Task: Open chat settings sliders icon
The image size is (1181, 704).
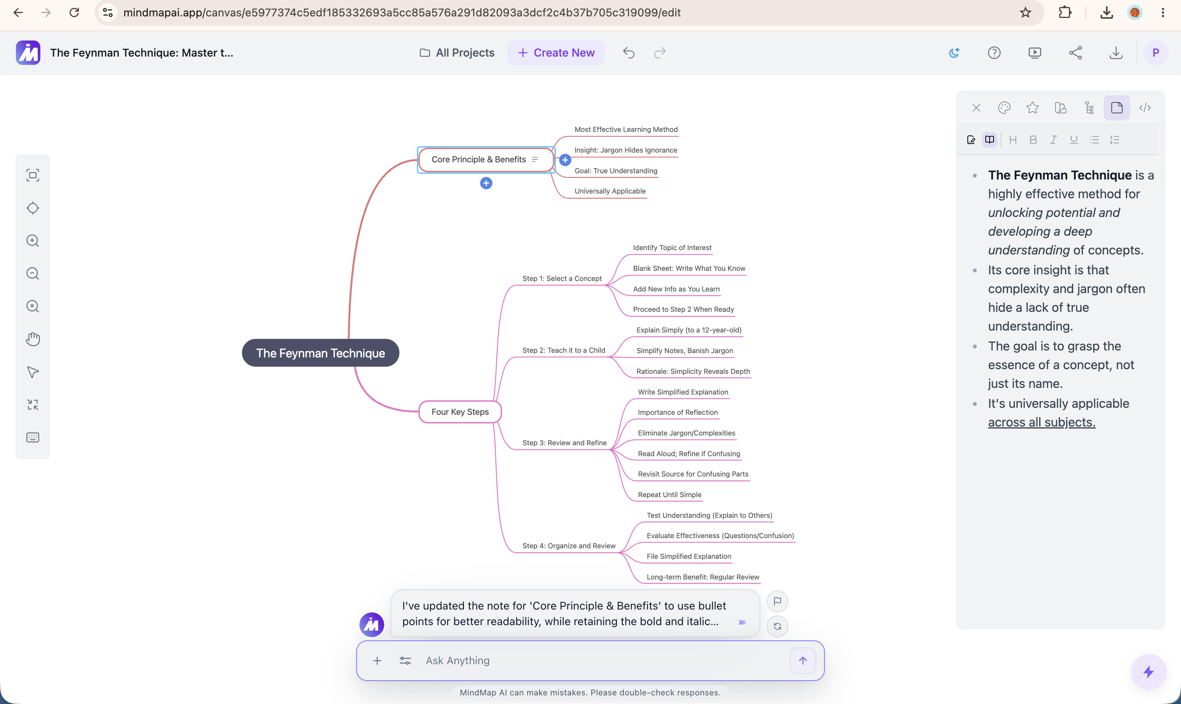Action: click(x=405, y=660)
